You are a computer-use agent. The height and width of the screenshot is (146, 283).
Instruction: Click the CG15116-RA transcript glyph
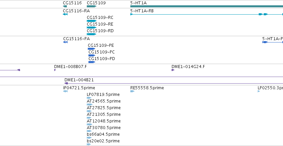coord(65,14)
